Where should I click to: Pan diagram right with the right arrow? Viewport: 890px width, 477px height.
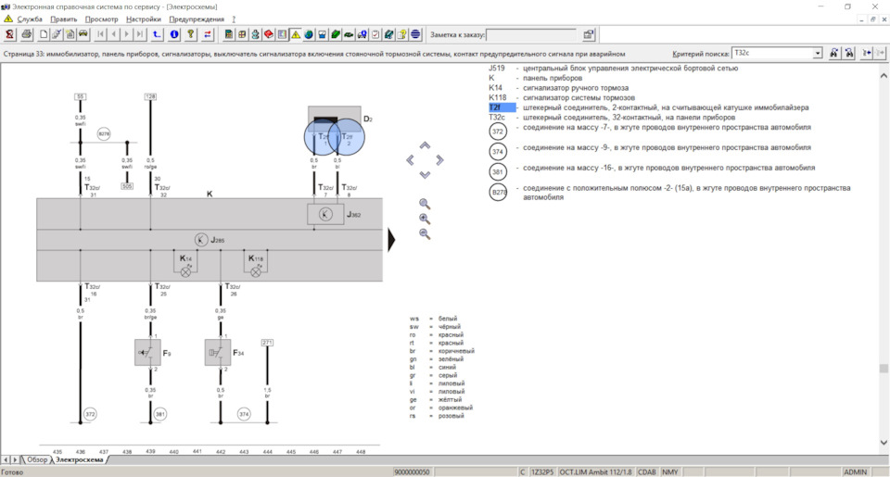tap(439, 160)
